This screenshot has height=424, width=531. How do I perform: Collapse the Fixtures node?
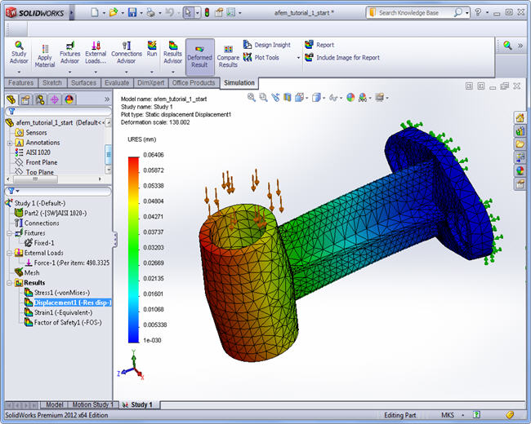coord(10,233)
